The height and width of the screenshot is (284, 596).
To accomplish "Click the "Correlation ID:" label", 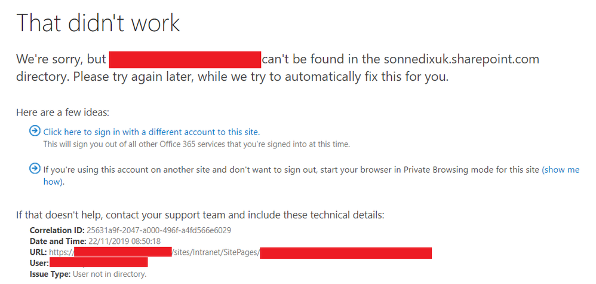I will coord(57,230).
